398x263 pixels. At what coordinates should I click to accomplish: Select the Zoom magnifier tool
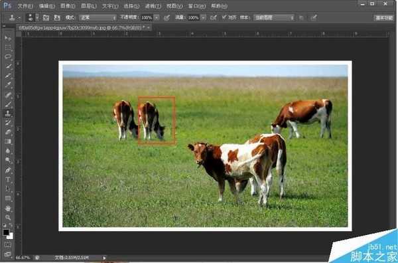tap(8, 218)
